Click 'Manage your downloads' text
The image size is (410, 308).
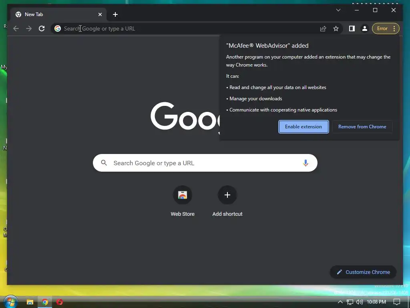coord(256,99)
